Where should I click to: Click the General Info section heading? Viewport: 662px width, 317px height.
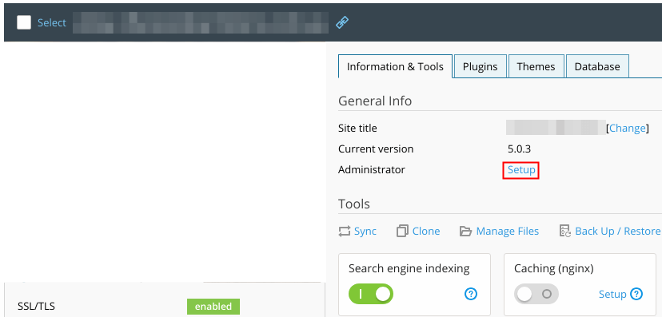[x=375, y=101]
